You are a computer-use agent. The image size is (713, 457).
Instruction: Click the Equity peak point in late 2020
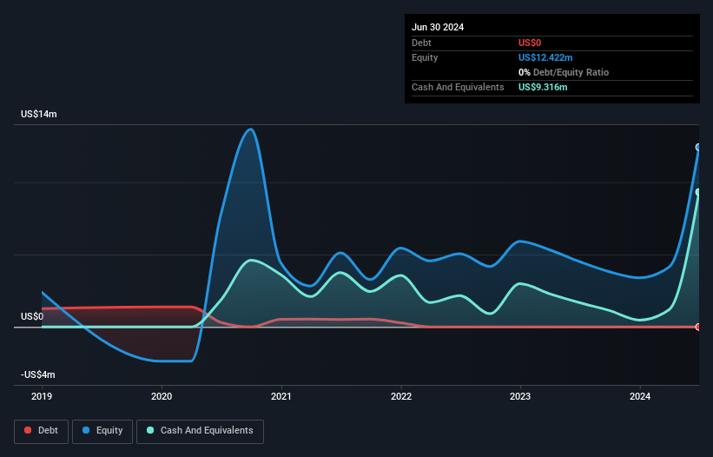[251, 129]
